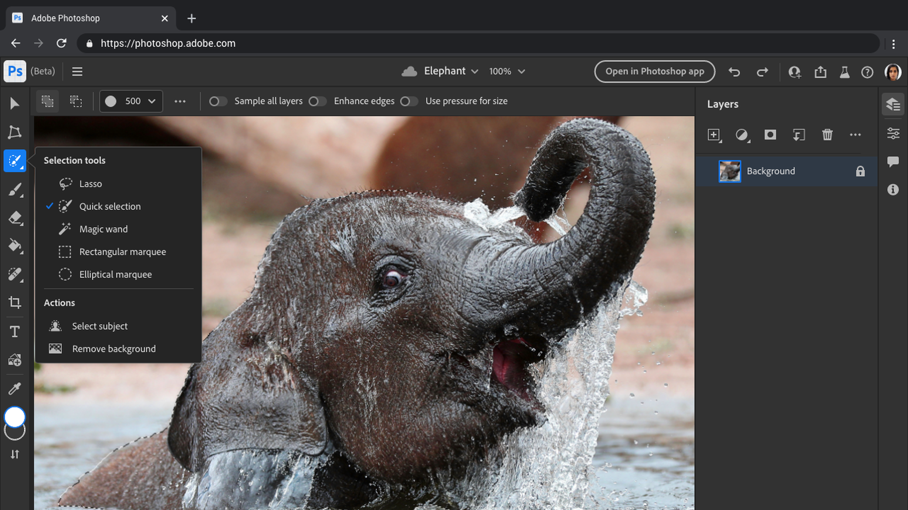Image resolution: width=908 pixels, height=510 pixels.
Task: Unlock the Background layer
Action: 860,171
